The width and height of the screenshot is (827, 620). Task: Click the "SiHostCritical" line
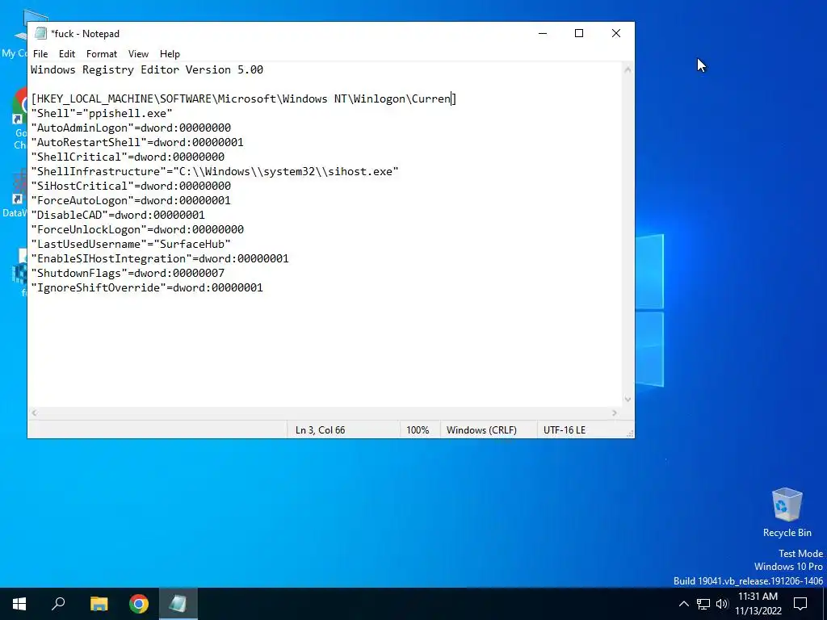pos(131,186)
